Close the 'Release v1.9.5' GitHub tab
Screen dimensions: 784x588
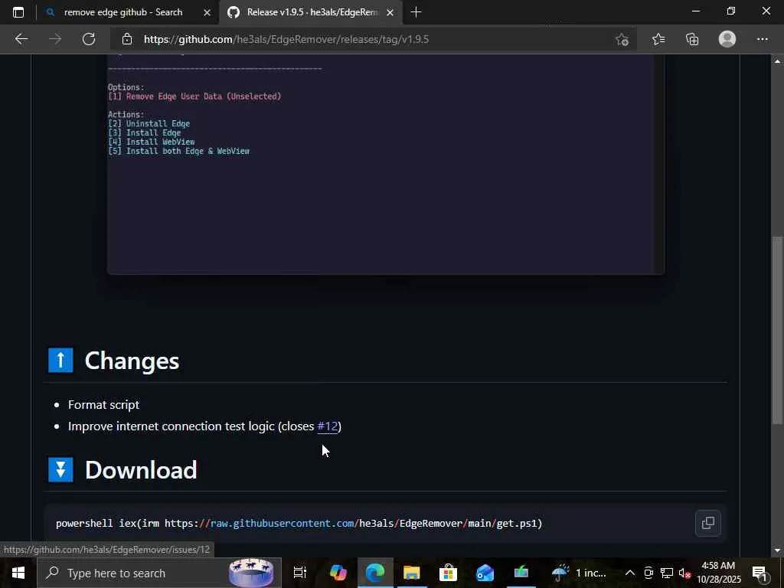point(390,12)
